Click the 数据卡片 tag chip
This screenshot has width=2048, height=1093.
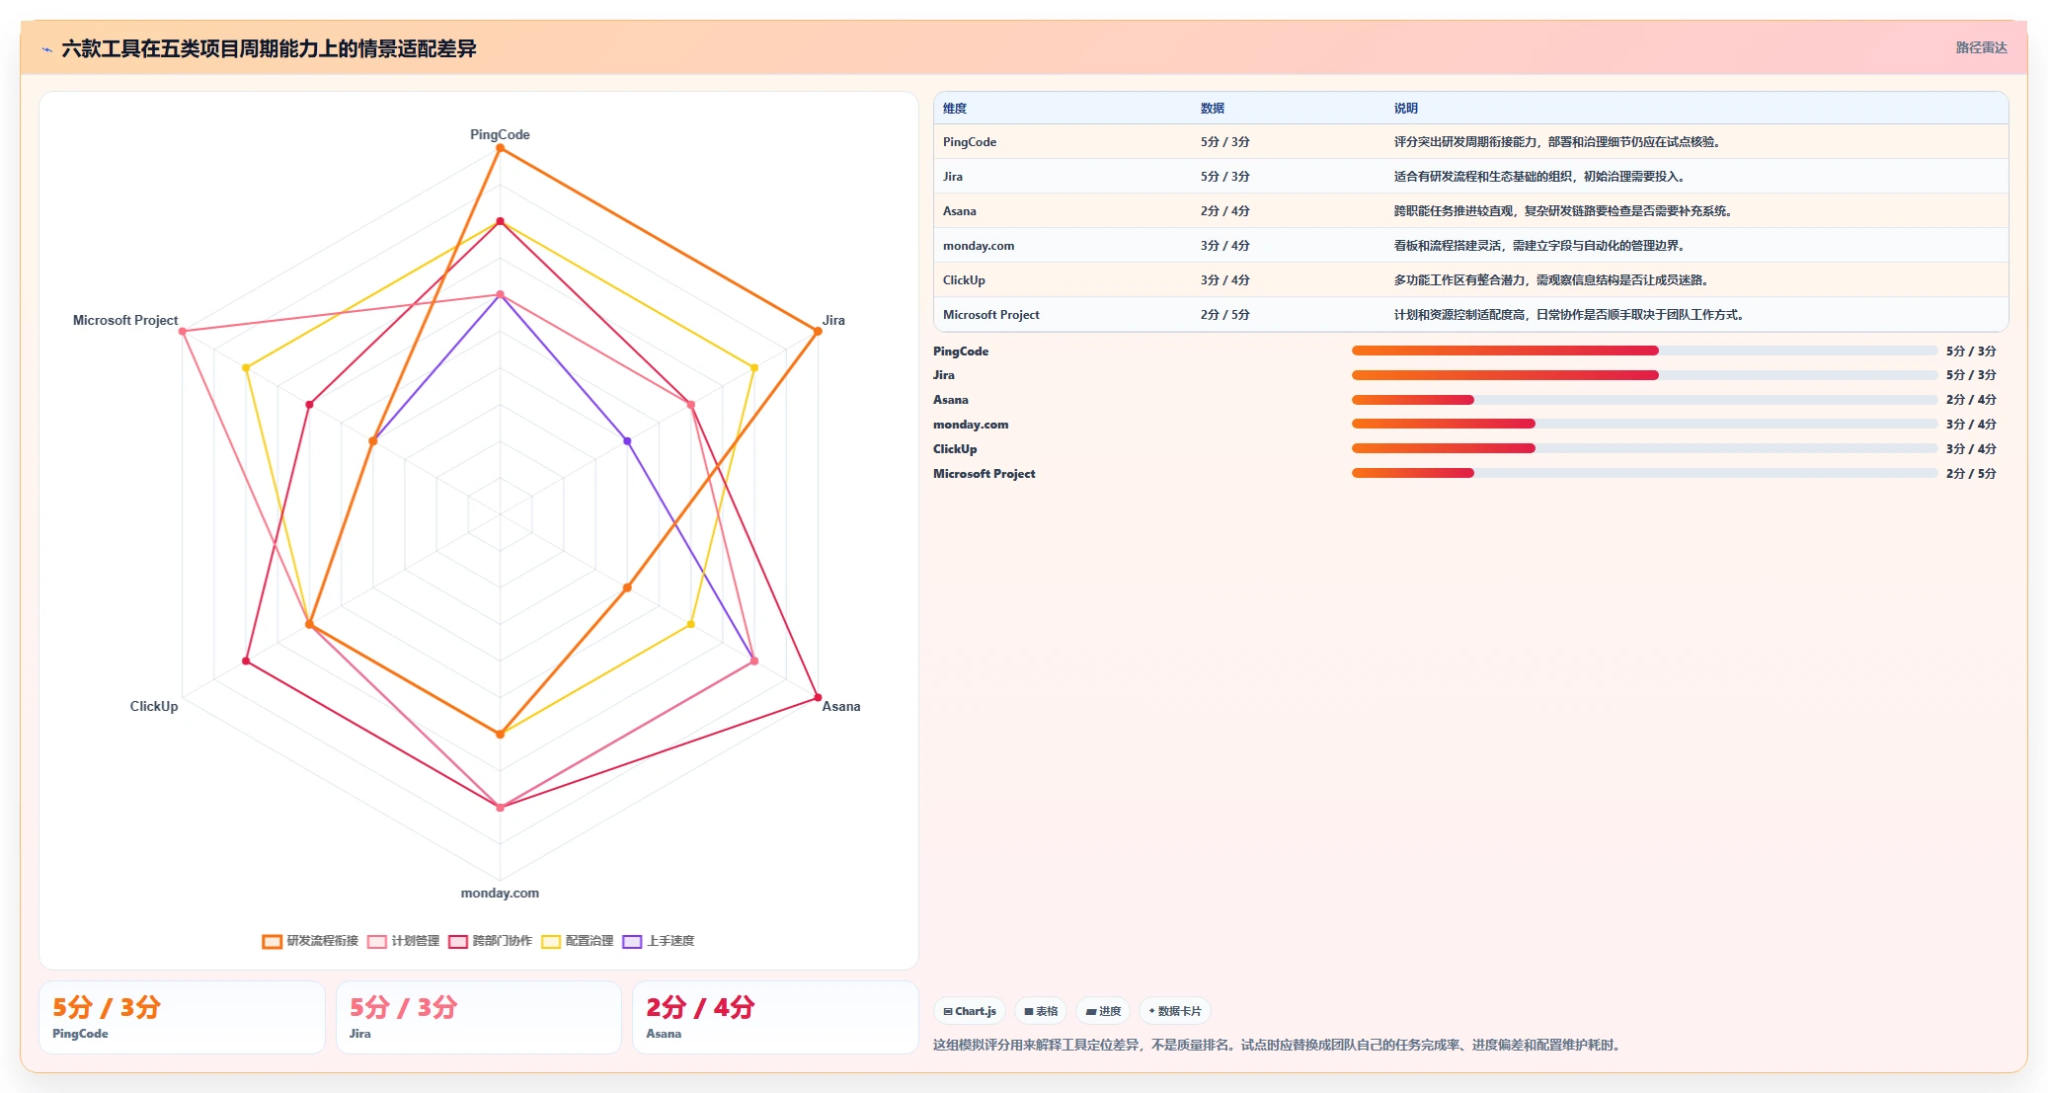(x=1175, y=1011)
